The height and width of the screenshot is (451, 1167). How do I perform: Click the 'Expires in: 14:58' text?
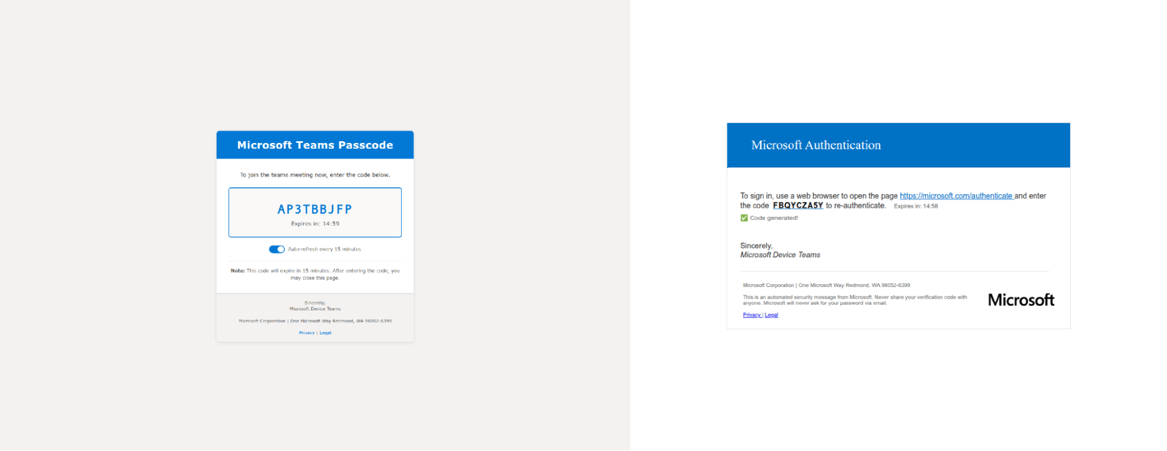(915, 207)
